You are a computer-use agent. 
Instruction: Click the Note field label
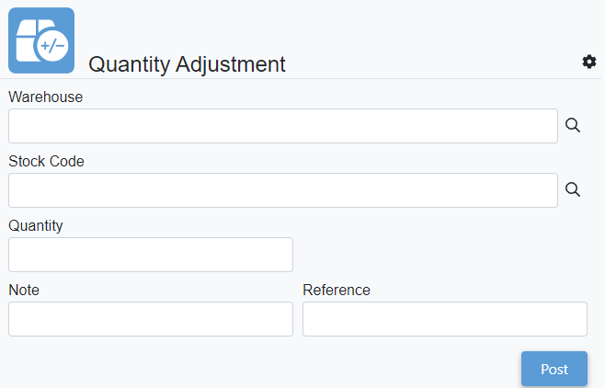pyautogui.click(x=24, y=290)
